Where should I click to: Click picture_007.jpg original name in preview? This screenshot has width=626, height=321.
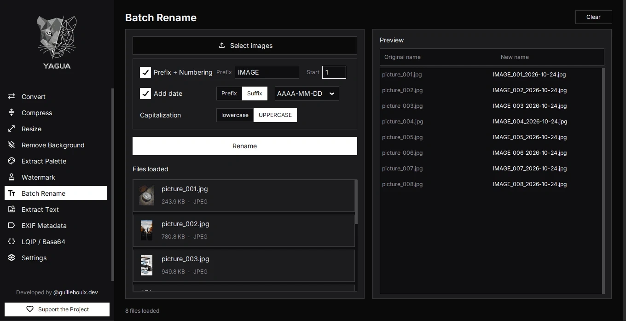(x=402, y=169)
